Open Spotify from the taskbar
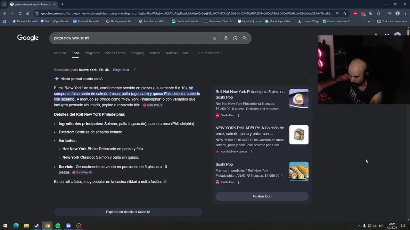This screenshot has height=230, width=410. click(58, 226)
